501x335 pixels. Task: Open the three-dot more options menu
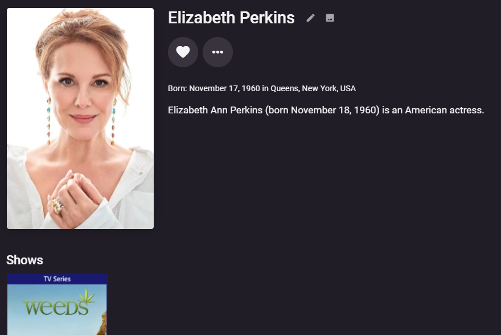point(217,52)
